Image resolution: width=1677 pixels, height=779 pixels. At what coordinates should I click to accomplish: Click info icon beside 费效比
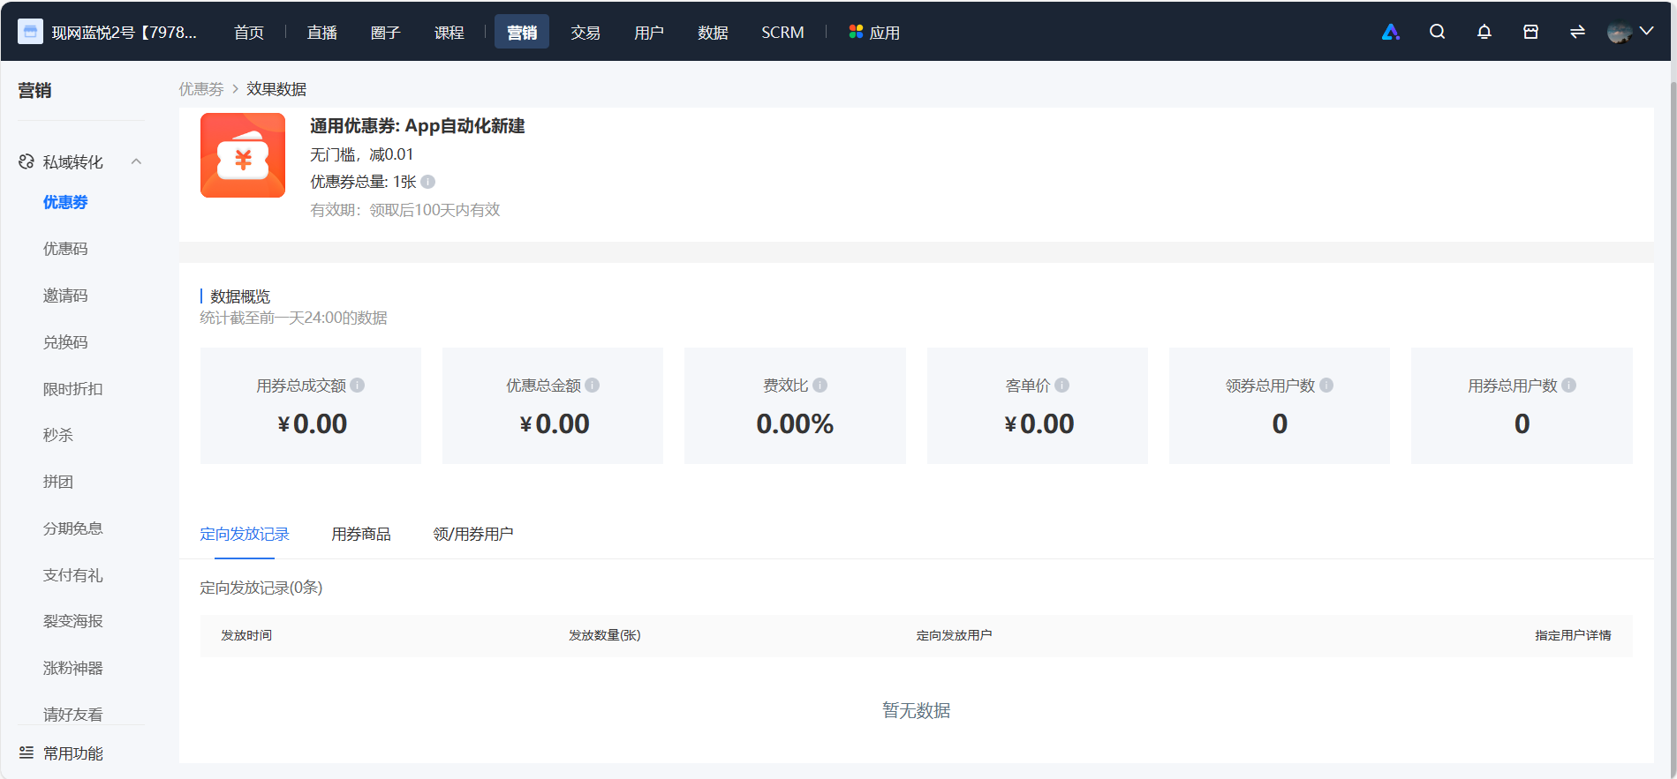(820, 386)
